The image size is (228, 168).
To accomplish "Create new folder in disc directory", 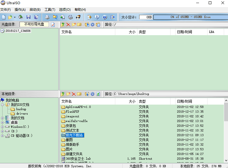I will [74, 24].
